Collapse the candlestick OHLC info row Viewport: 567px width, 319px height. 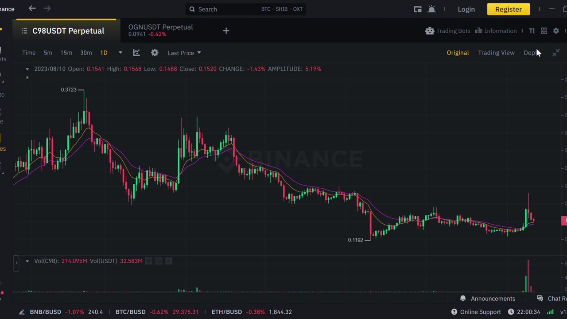(x=27, y=69)
